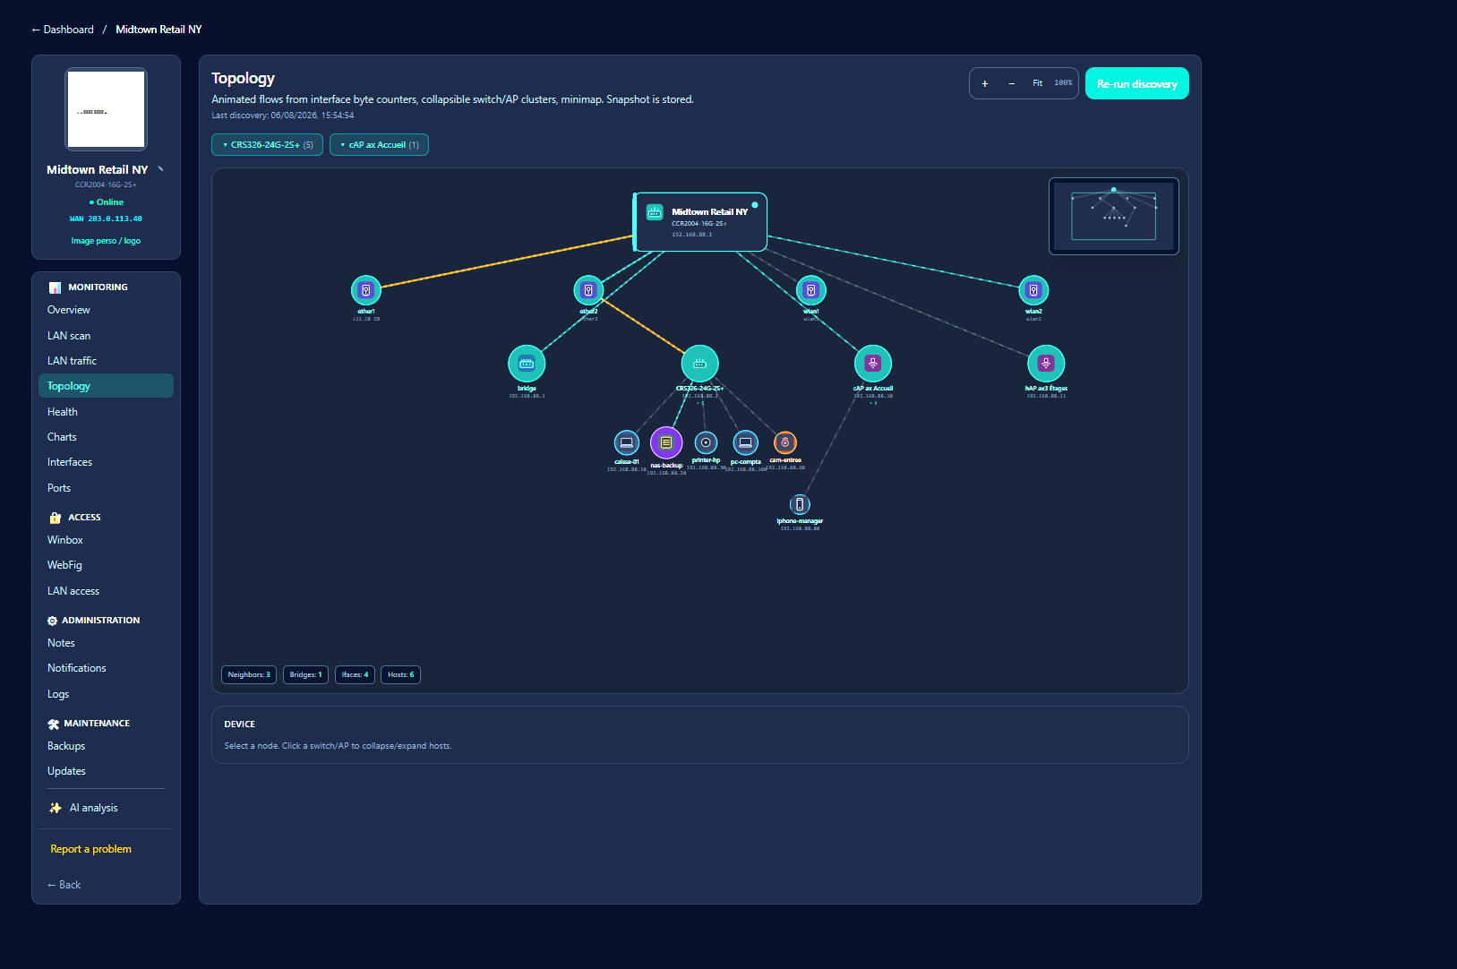Click the Neighbors: 3 stat badge
The width and height of the screenshot is (1457, 969).
(x=249, y=675)
